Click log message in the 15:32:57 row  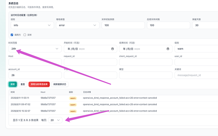pyautogui.click(x=120, y=111)
